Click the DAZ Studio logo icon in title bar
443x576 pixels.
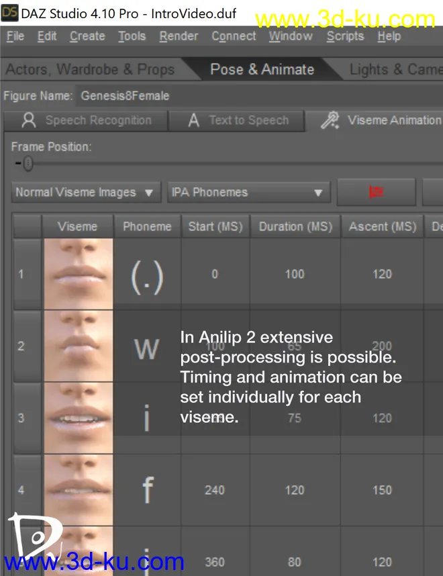(x=9, y=13)
